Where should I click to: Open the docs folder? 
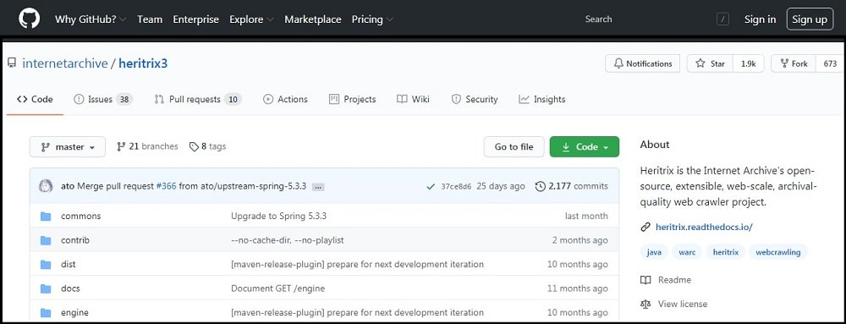click(71, 288)
